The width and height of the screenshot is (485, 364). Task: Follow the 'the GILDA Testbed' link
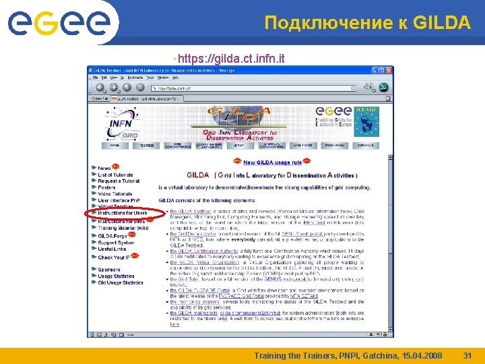[x=191, y=212]
